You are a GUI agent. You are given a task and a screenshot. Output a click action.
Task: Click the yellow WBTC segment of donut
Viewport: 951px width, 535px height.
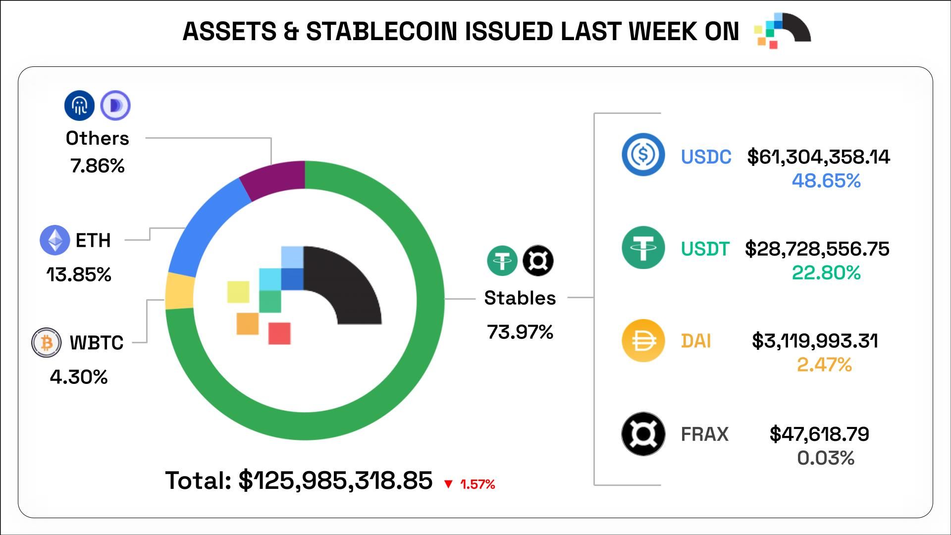tap(180, 291)
